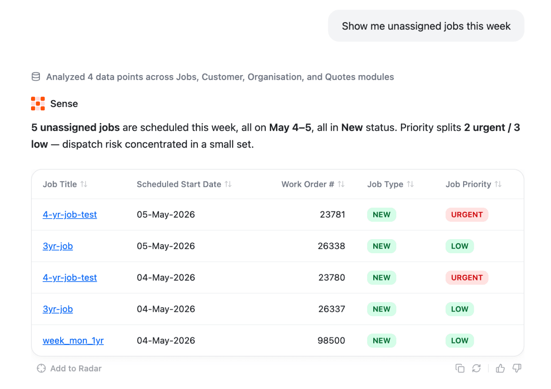Click the URGENT badge in row 23781
Viewport: 551px width, 389px height.
[x=467, y=215]
